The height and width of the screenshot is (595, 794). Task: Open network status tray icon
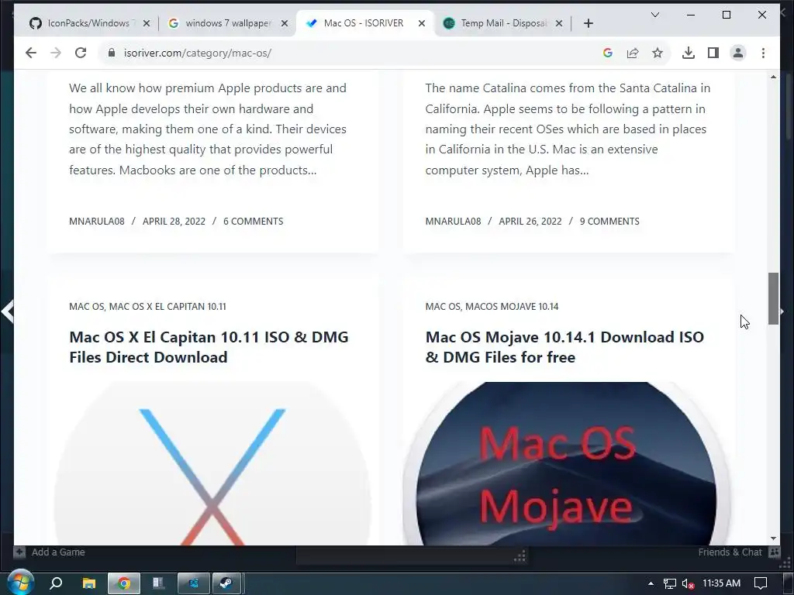669,584
